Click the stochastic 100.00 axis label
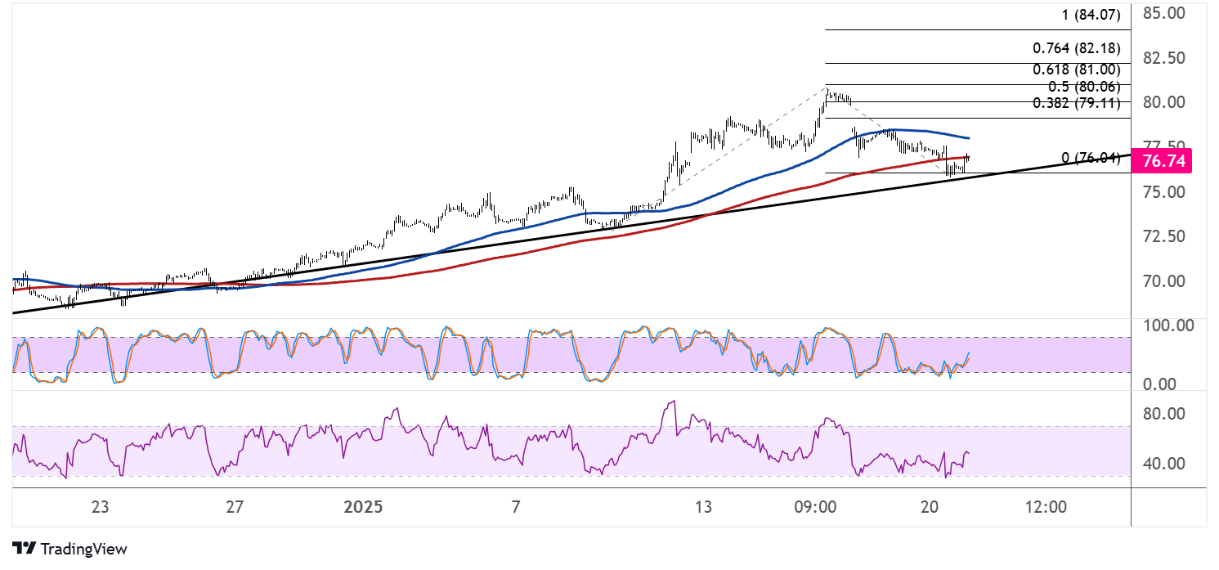Viewport: 1219px width, 570px height. pos(1168,325)
